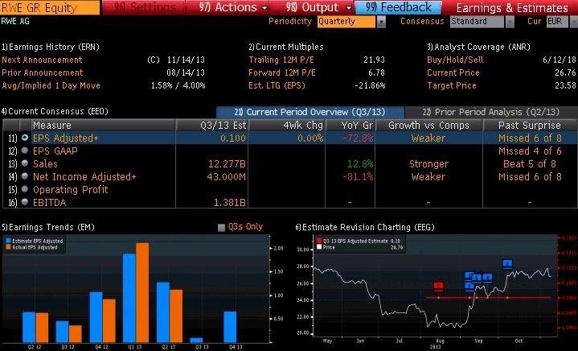Click the Sales Stronger growth cell
The height and width of the screenshot is (351, 578).
tap(428, 164)
